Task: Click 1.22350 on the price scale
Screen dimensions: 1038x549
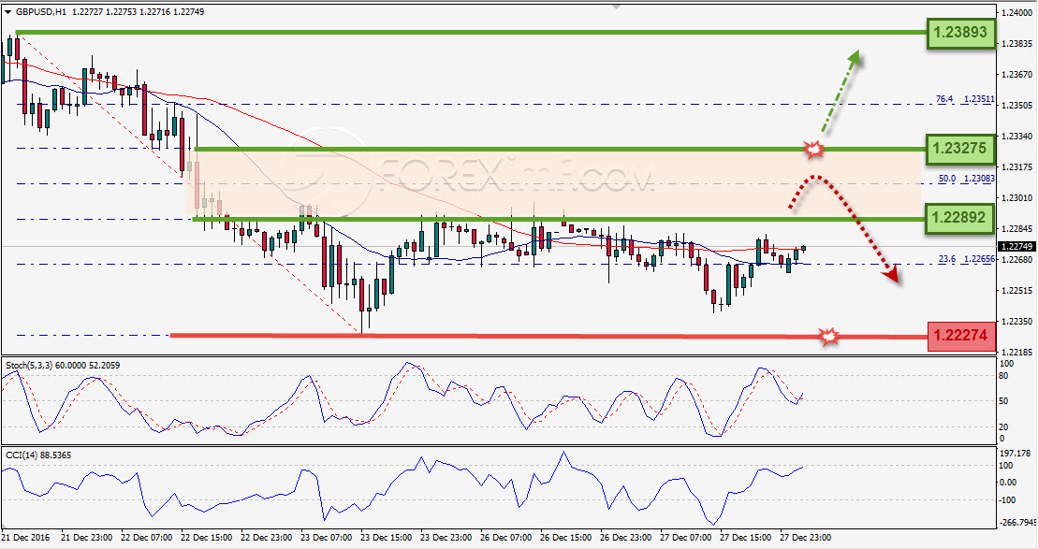Action: tap(1018, 322)
